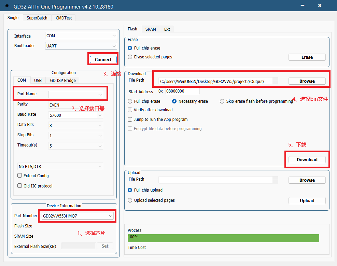Image resolution: width=337 pixels, height=266 pixels.
Task: Open the Baud Rate dropdown
Action: (x=76, y=115)
